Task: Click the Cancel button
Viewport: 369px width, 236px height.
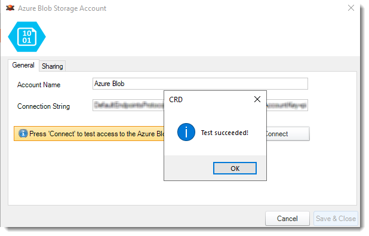Action: [287, 218]
